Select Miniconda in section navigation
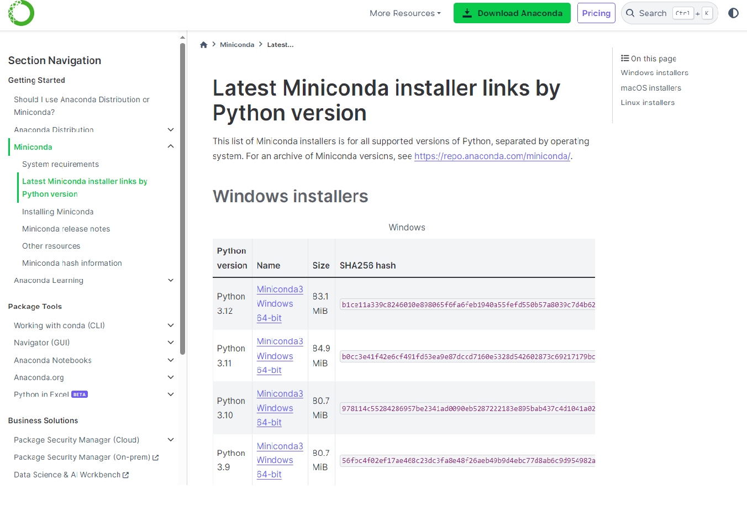The width and height of the screenshot is (747, 505). click(33, 147)
